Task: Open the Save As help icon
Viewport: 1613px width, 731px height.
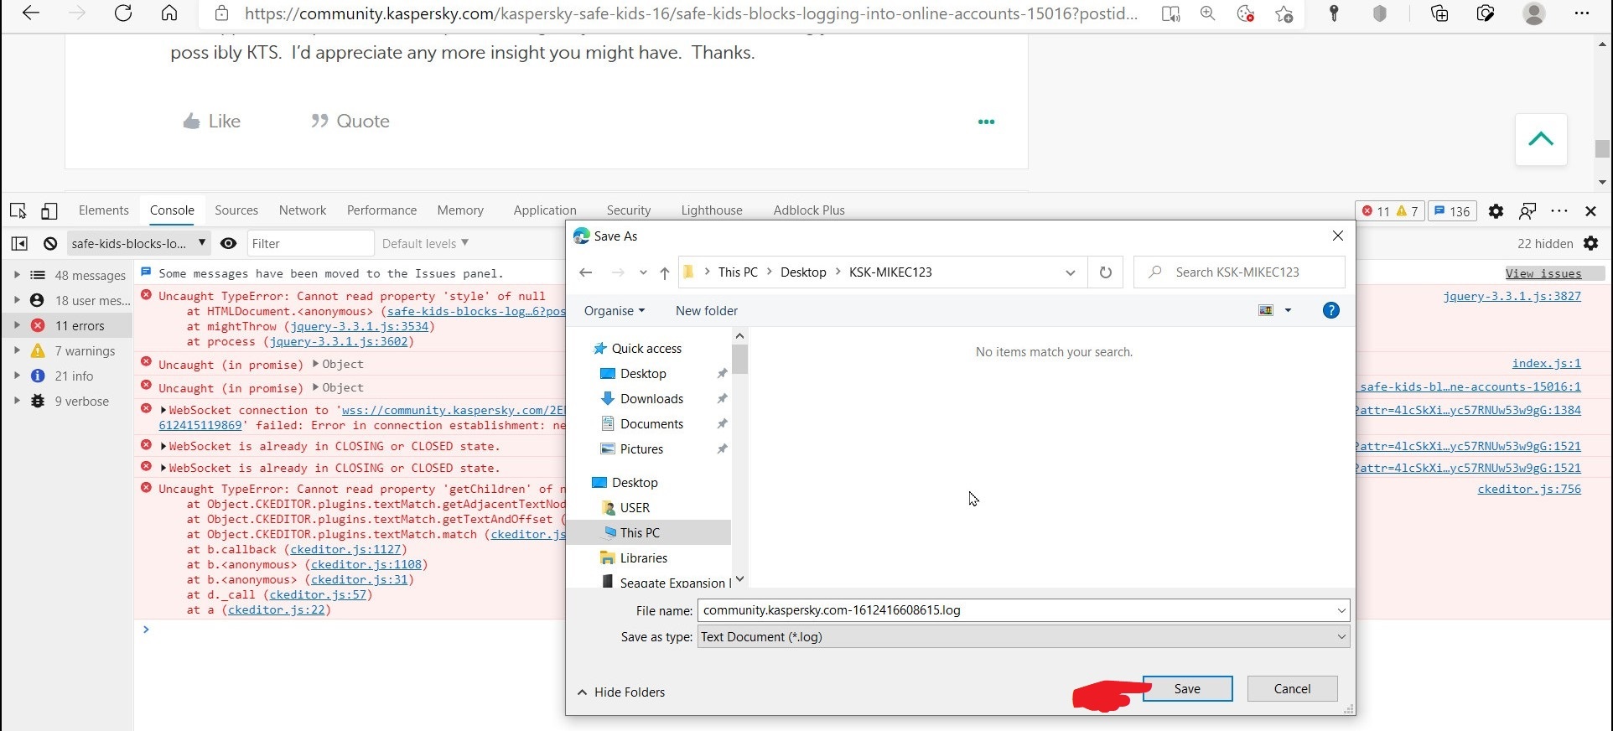Action: [x=1330, y=311]
